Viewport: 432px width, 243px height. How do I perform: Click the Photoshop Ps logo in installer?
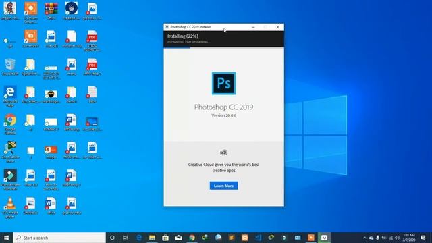tap(223, 83)
